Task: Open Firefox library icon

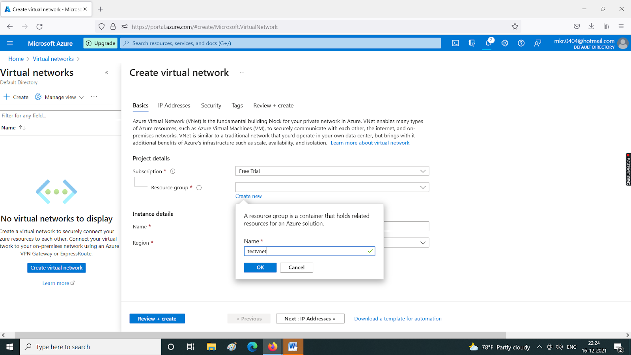Action: click(607, 27)
